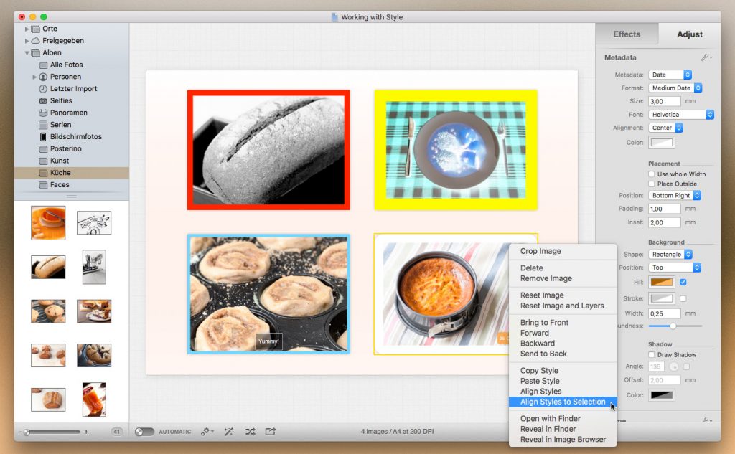This screenshot has width=735, height=454.
Task: Expand the Freigegeben disclosure triangle
Action: (27, 41)
